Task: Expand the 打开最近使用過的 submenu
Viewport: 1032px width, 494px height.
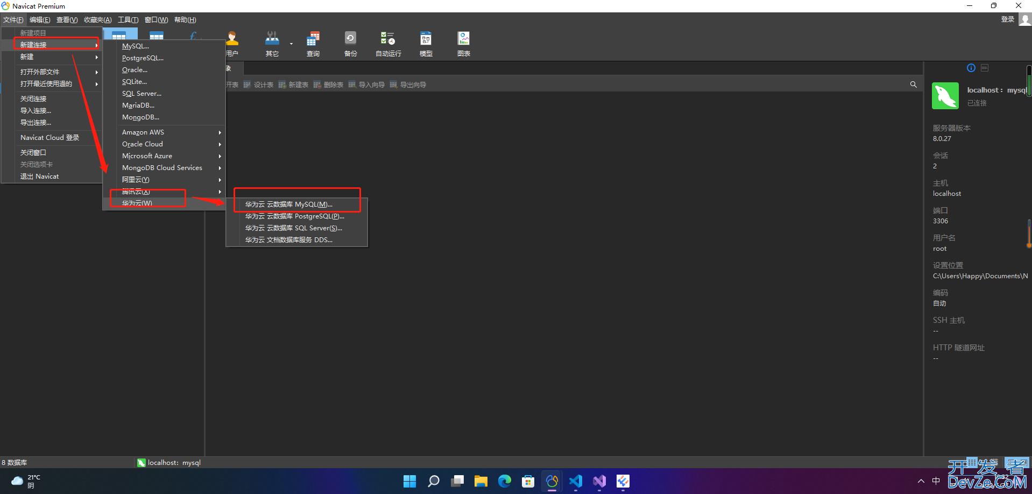Action: point(52,84)
